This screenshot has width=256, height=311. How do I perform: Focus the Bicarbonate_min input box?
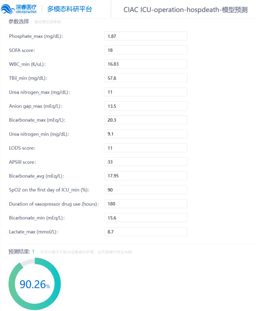click(x=146, y=218)
